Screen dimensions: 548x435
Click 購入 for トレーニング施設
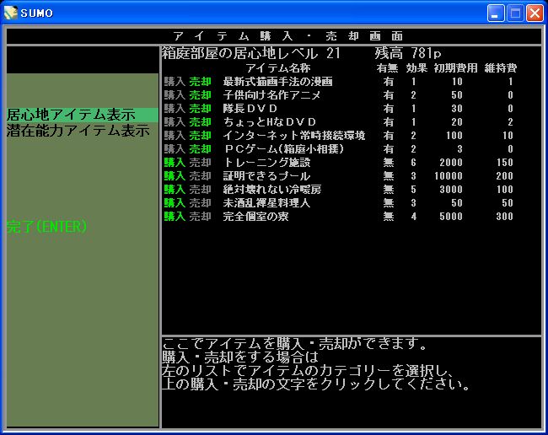(x=174, y=163)
